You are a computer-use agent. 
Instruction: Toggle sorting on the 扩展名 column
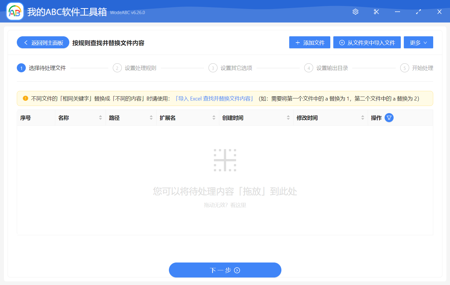tap(214, 118)
